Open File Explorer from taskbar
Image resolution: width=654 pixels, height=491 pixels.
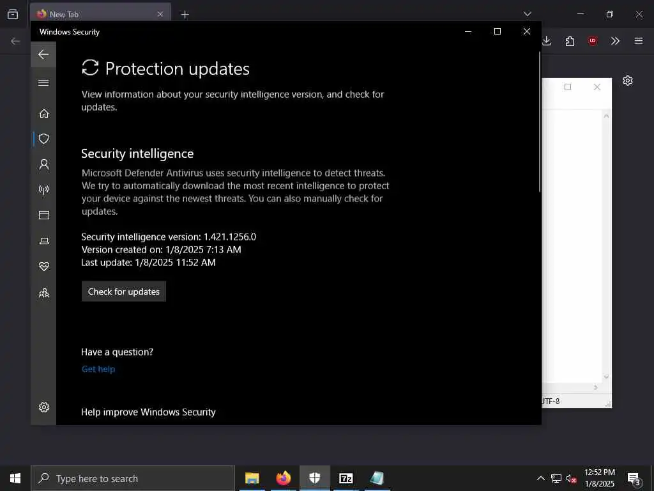pos(252,478)
